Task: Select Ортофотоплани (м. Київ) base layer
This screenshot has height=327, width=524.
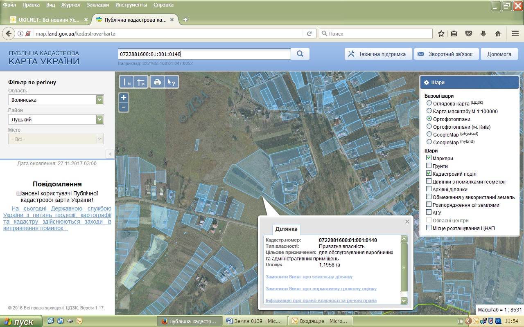Action: pos(429,126)
